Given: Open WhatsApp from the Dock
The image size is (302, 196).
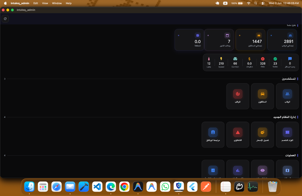Looking at the screenshot, I should 165,187.
